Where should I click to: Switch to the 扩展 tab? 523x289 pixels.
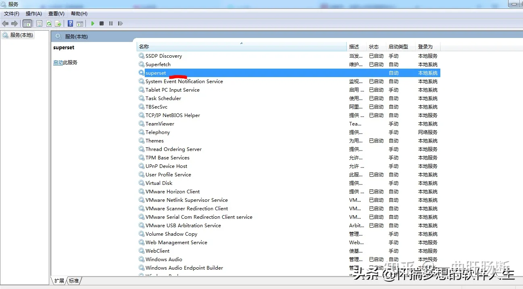(59, 281)
